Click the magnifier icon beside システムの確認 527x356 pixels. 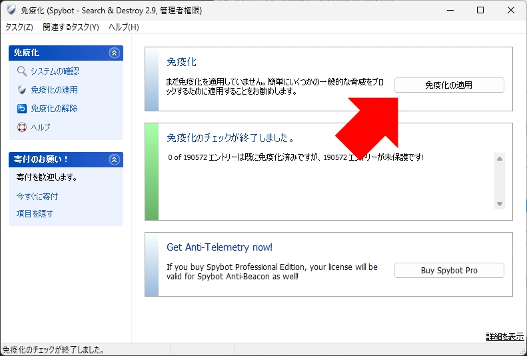point(22,71)
